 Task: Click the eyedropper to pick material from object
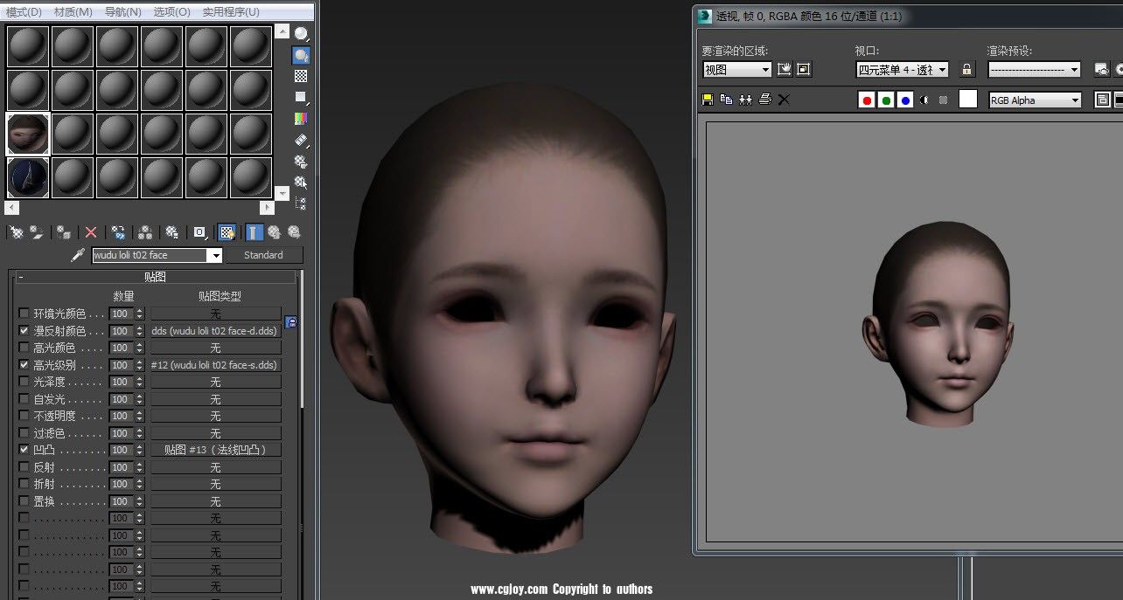click(x=76, y=255)
